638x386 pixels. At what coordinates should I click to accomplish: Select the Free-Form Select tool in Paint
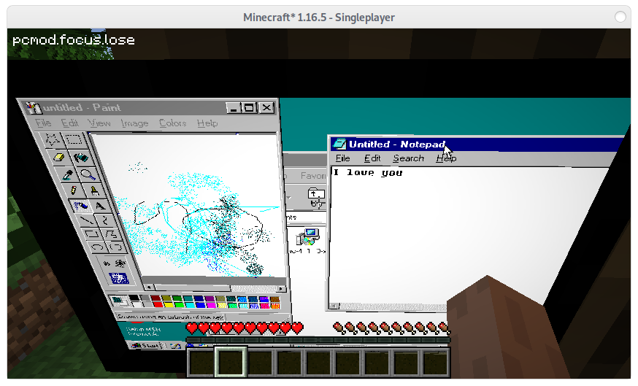[x=52, y=140]
